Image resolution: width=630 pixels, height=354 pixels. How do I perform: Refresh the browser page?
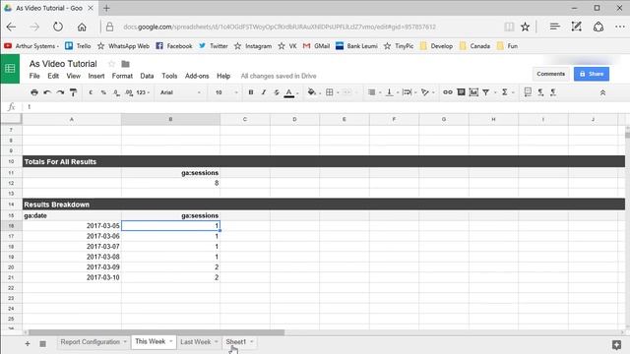coord(58,27)
